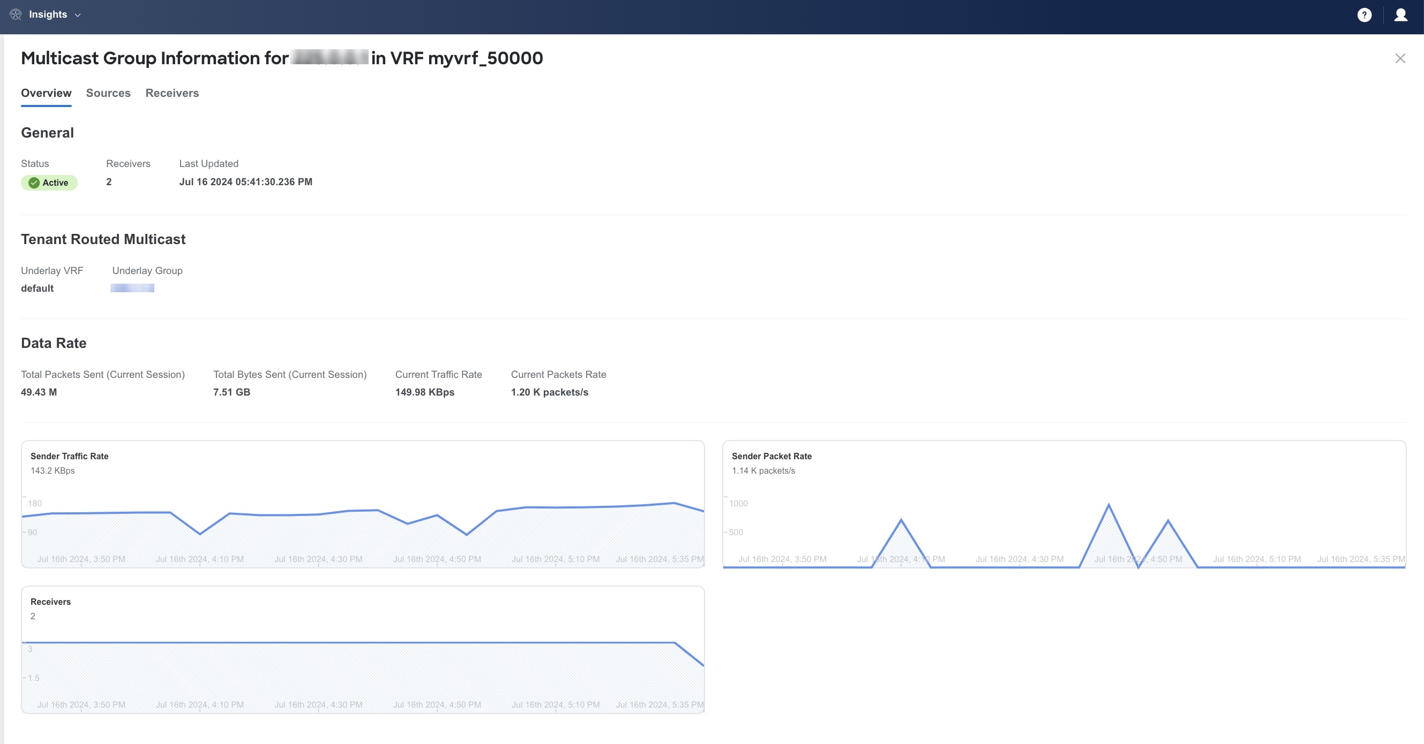Click the Underlay VRF value default
This screenshot has width=1424, height=744.
point(37,289)
